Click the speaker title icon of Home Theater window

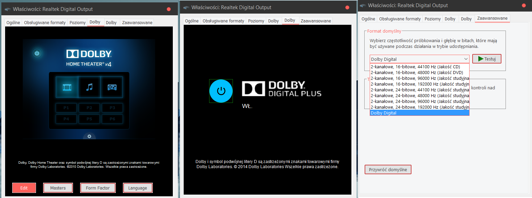(8, 9)
